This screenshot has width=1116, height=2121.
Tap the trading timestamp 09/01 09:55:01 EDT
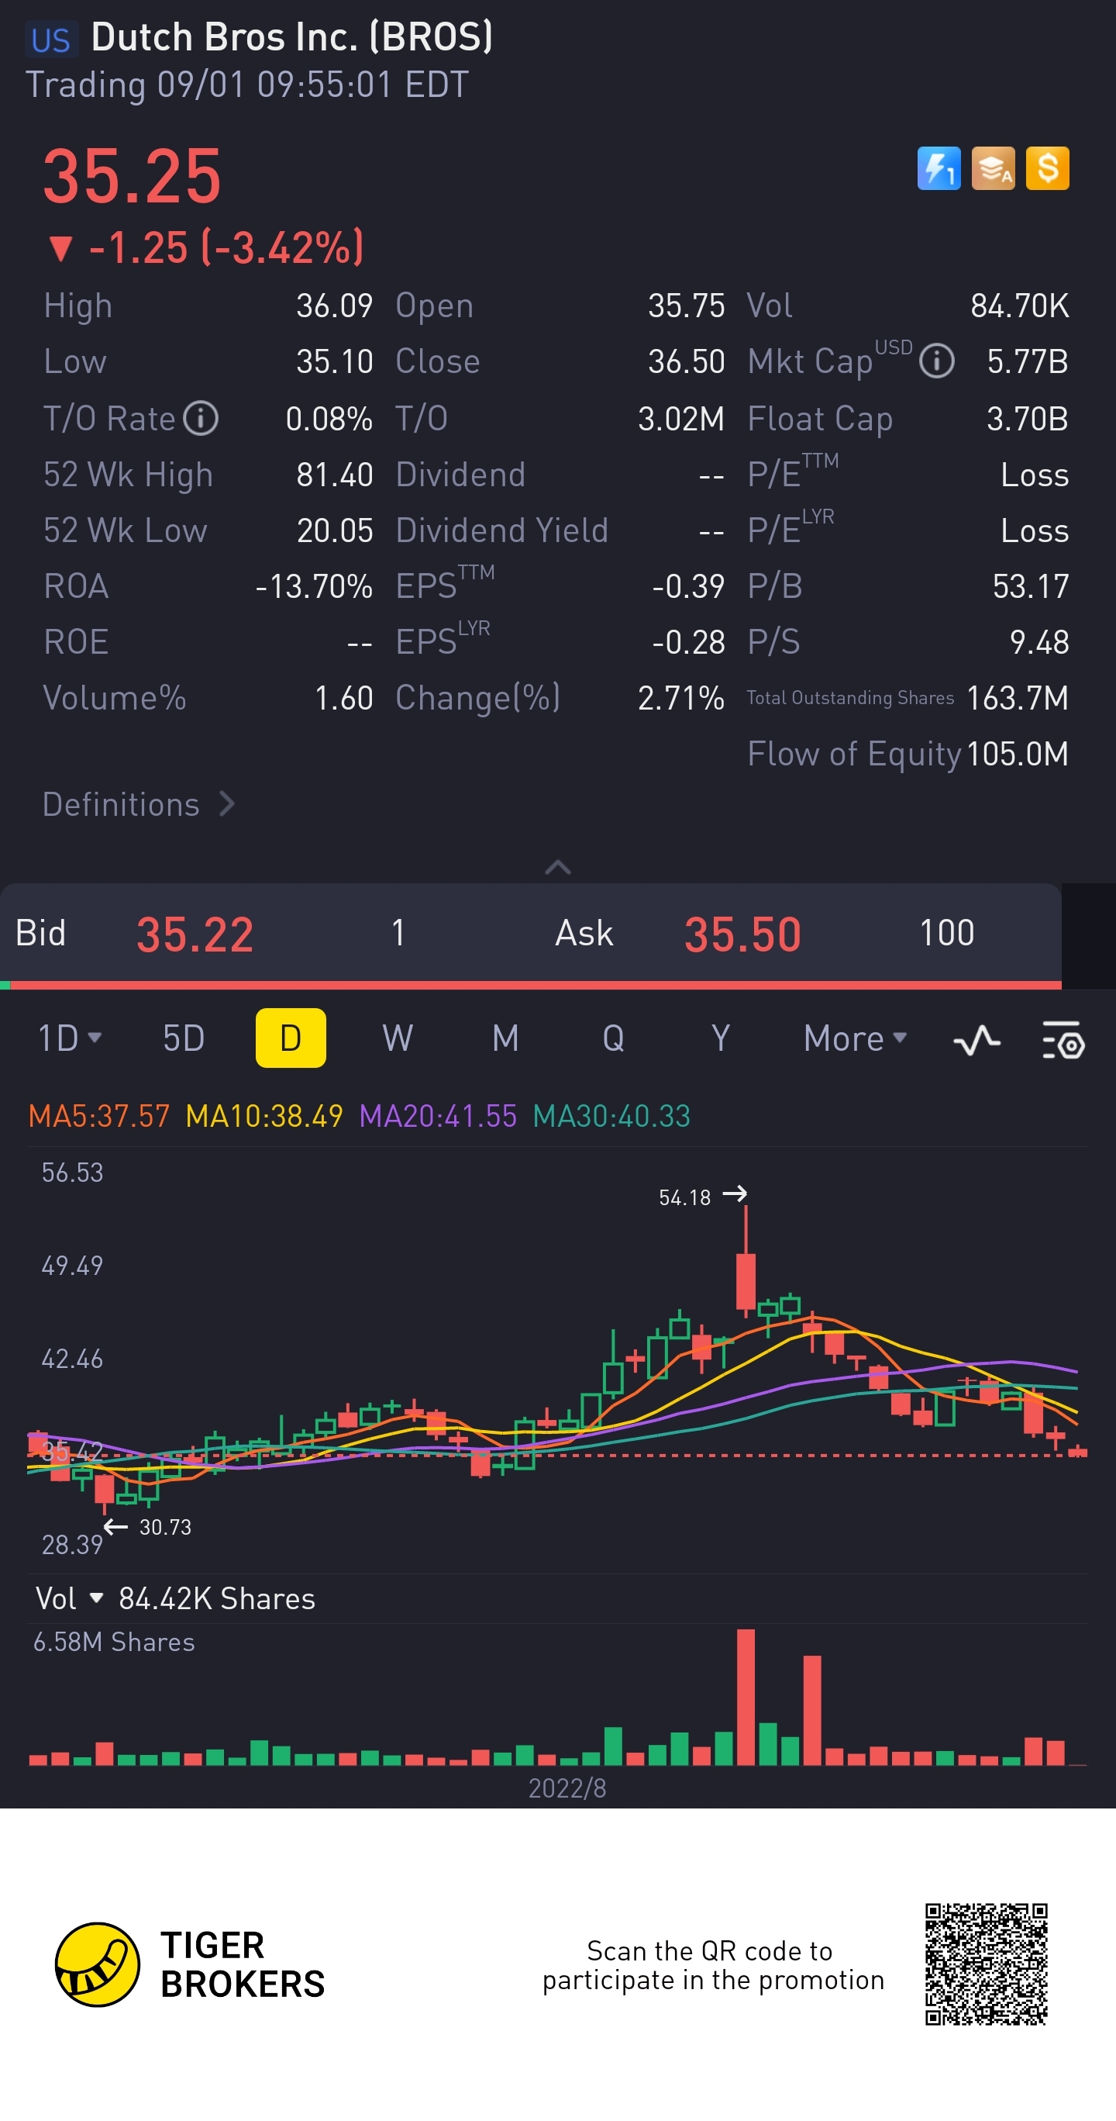(x=313, y=85)
